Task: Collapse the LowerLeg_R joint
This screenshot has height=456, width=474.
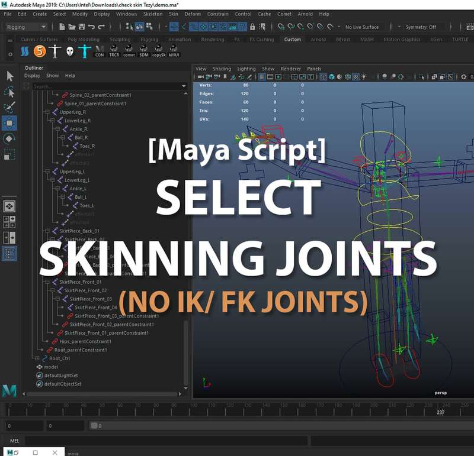Action: (x=52, y=121)
